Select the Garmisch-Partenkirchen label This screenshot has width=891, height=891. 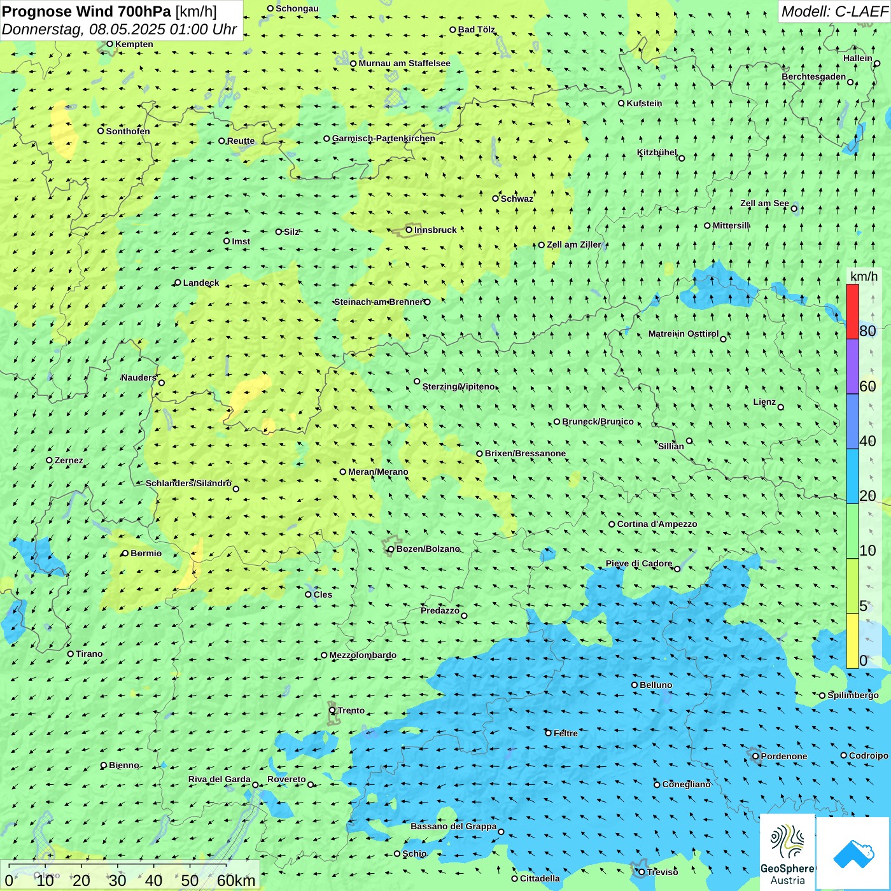384,138
